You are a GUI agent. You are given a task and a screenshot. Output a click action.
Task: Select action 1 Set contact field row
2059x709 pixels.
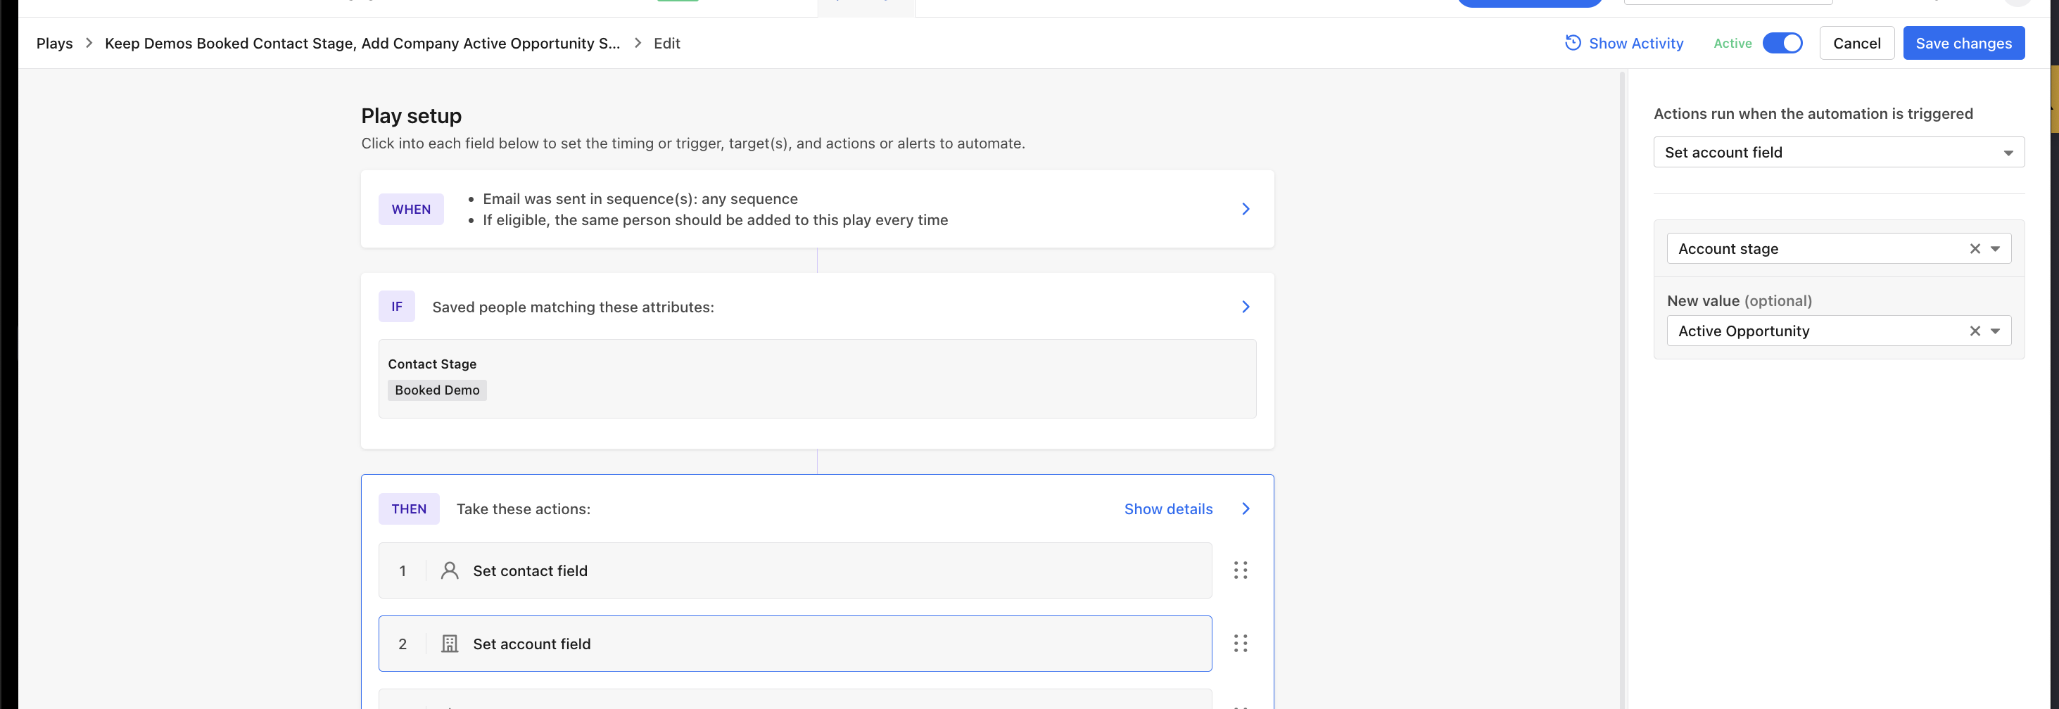point(794,570)
